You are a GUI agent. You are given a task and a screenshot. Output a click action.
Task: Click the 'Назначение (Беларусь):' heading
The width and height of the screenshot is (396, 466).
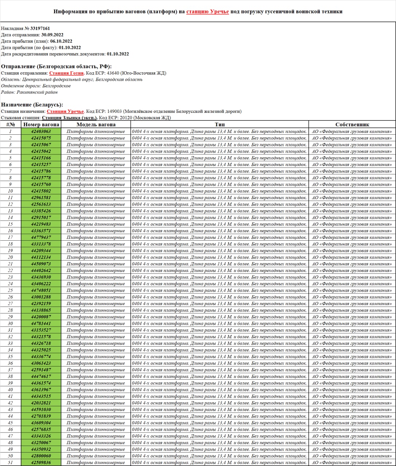coord(32,104)
